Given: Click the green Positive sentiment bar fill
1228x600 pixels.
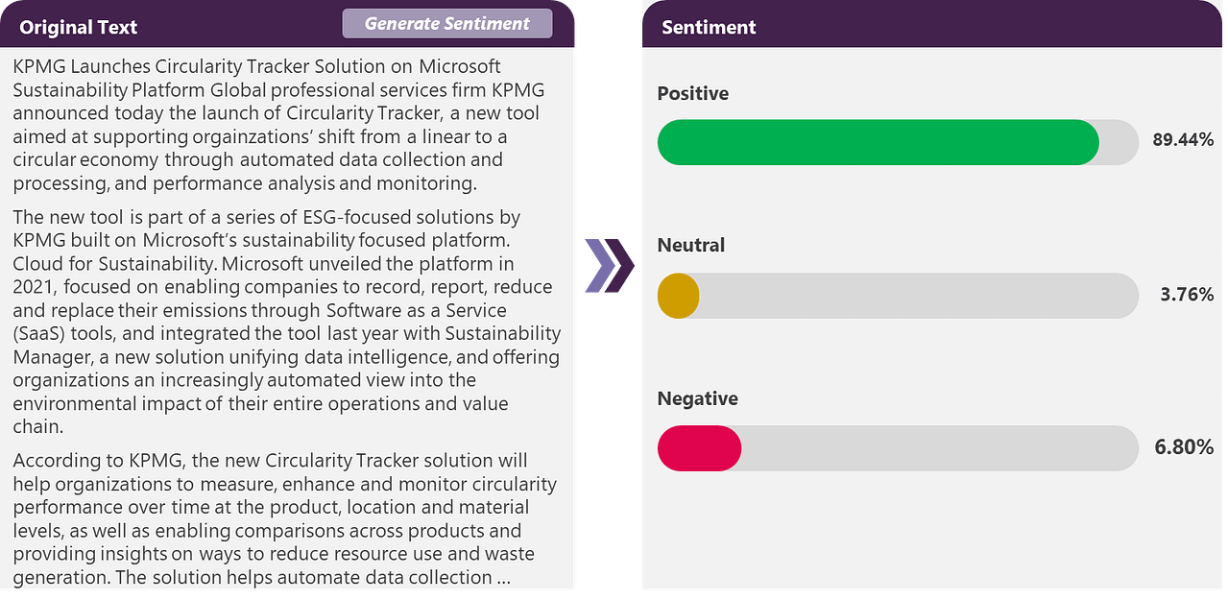Looking at the screenshot, I should 878,142.
